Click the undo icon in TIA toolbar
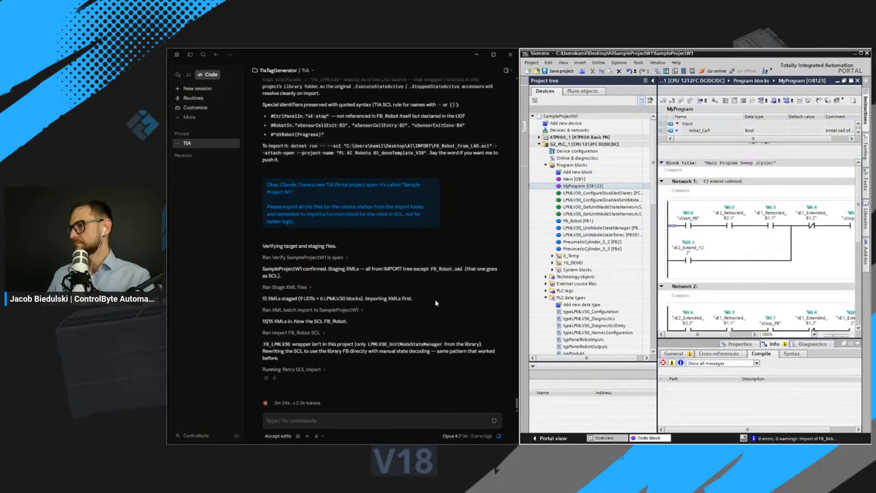The height and width of the screenshot is (493, 876). coord(629,71)
